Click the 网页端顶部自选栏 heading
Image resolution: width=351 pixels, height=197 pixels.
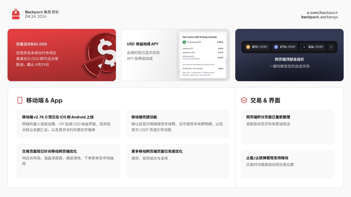tap(289, 59)
